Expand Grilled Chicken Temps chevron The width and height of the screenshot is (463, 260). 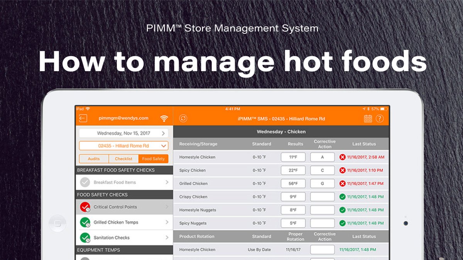click(167, 222)
